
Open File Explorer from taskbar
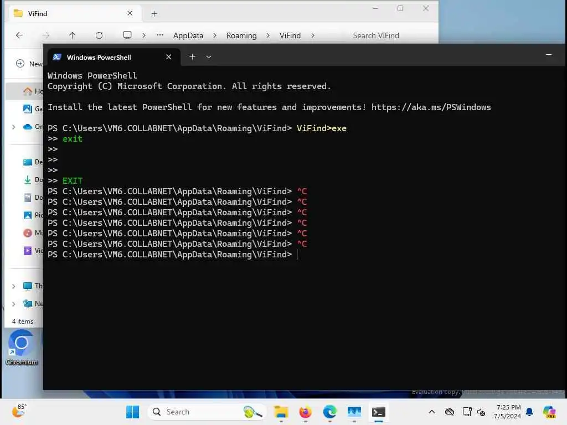pyautogui.click(x=281, y=412)
